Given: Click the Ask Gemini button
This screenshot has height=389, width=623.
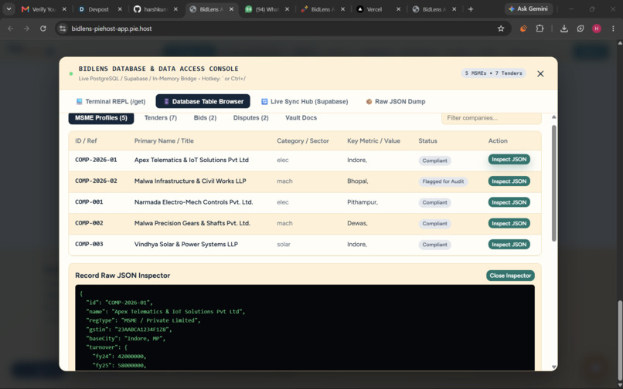Looking at the screenshot, I should [528, 8].
